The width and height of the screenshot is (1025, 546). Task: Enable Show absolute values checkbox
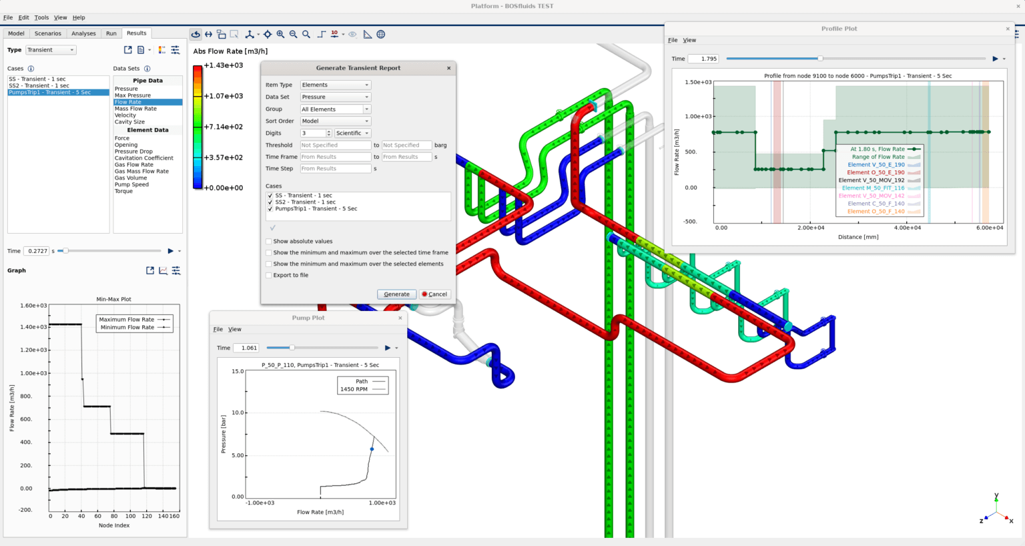click(269, 242)
